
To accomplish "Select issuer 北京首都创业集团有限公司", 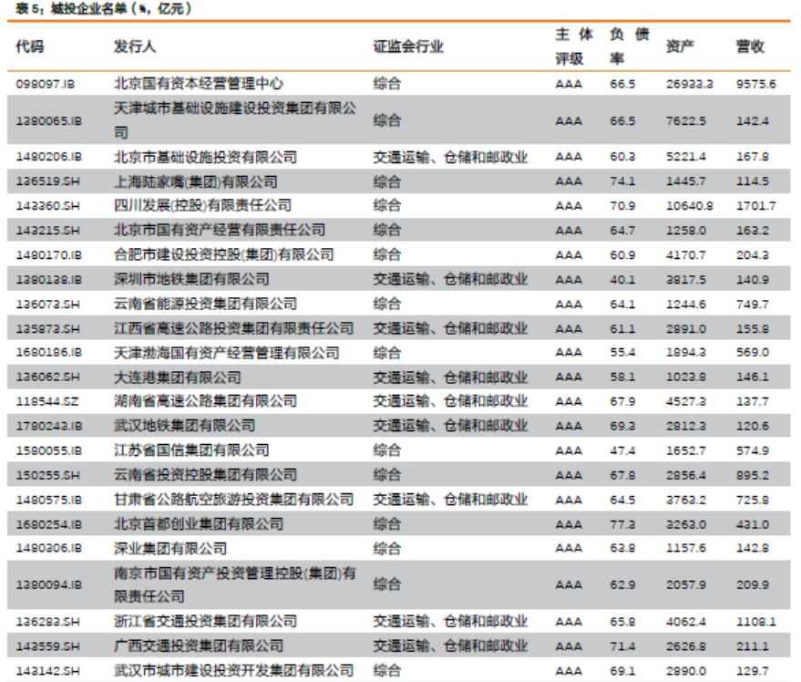I will 199,523.
